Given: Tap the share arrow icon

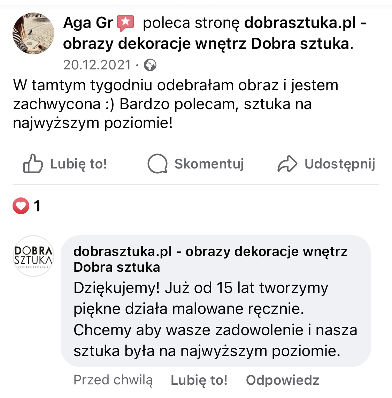Looking at the screenshot, I should pos(287,164).
